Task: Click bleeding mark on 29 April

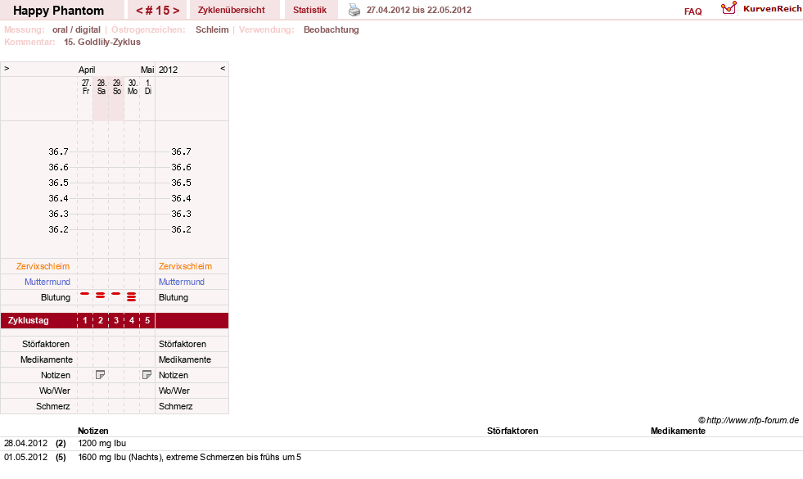Action: 115,294
